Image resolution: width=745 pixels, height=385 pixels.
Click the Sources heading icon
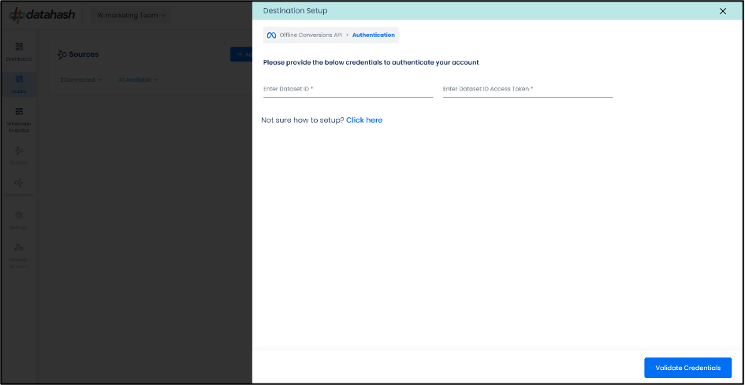[61, 54]
